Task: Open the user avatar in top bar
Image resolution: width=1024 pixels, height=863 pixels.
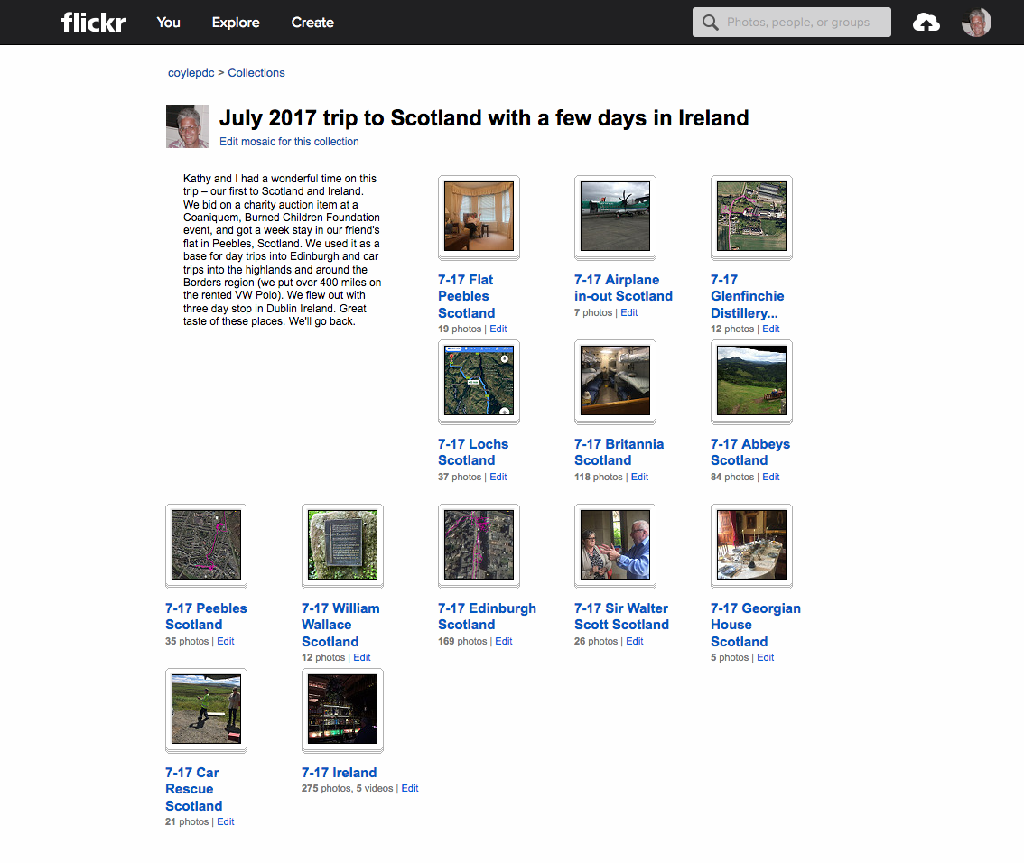Action: point(976,23)
